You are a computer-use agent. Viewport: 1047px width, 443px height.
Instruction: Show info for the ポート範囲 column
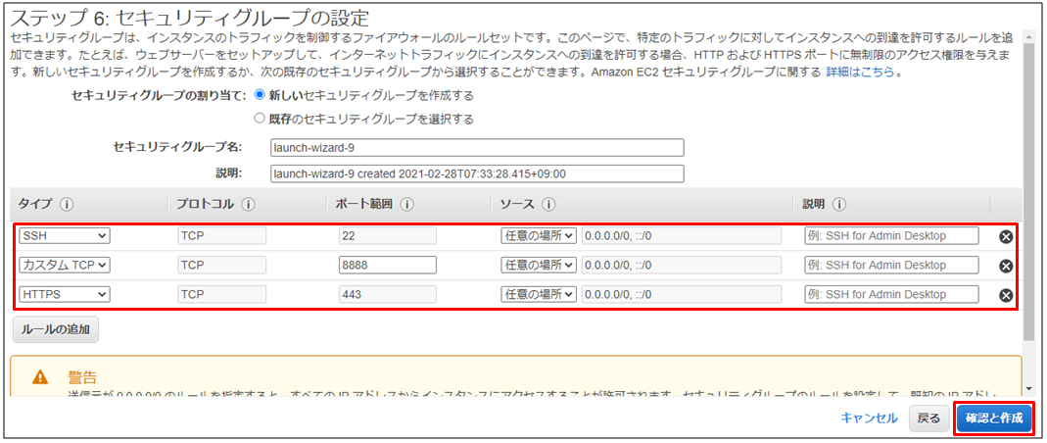[x=408, y=204]
